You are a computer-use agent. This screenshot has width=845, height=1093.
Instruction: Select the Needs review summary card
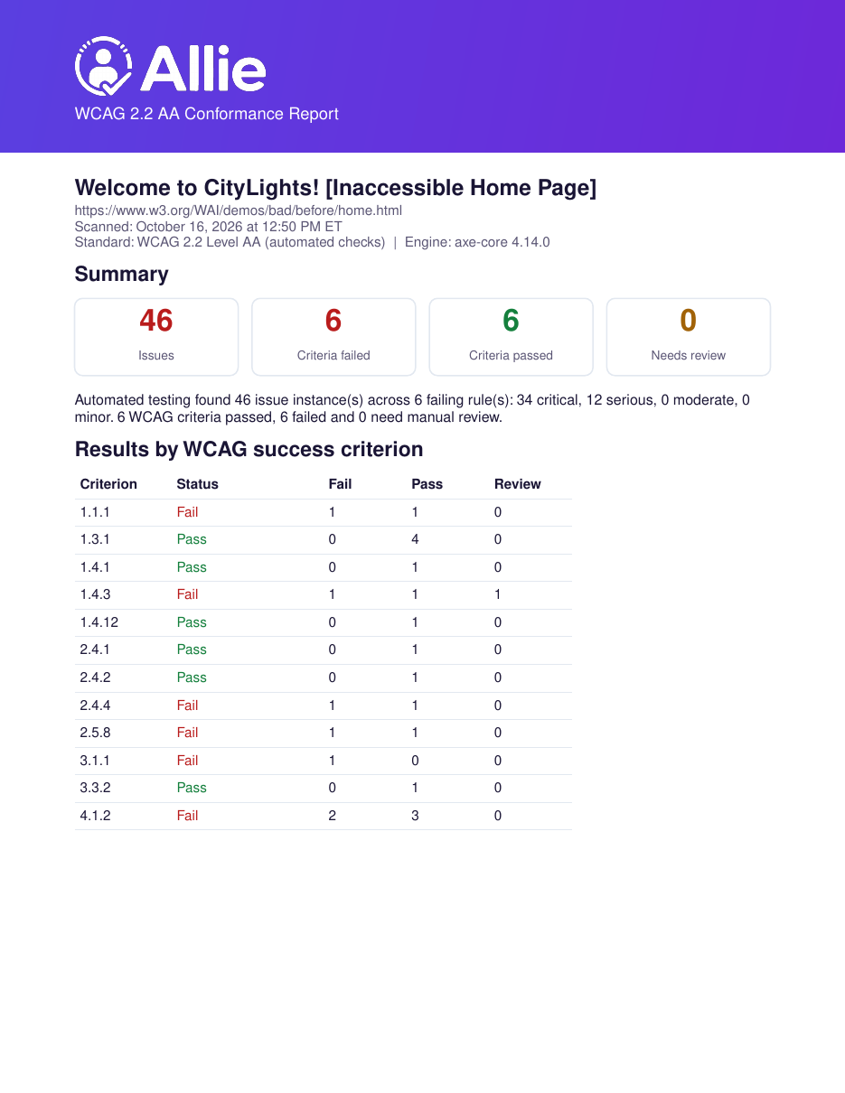click(689, 337)
